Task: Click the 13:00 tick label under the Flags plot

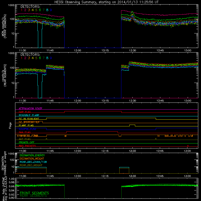Action: 187,151
